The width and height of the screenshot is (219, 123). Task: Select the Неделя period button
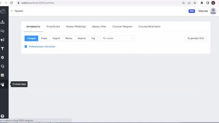pyautogui.click(x=56, y=38)
